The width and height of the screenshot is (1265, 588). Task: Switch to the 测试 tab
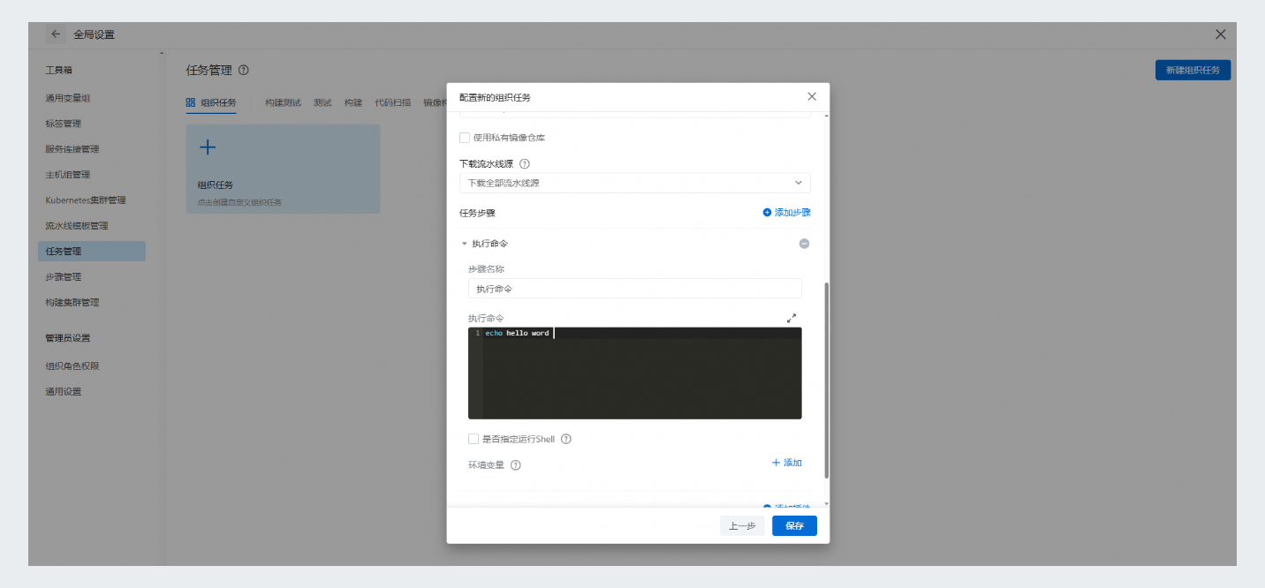(x=322, y=103)
